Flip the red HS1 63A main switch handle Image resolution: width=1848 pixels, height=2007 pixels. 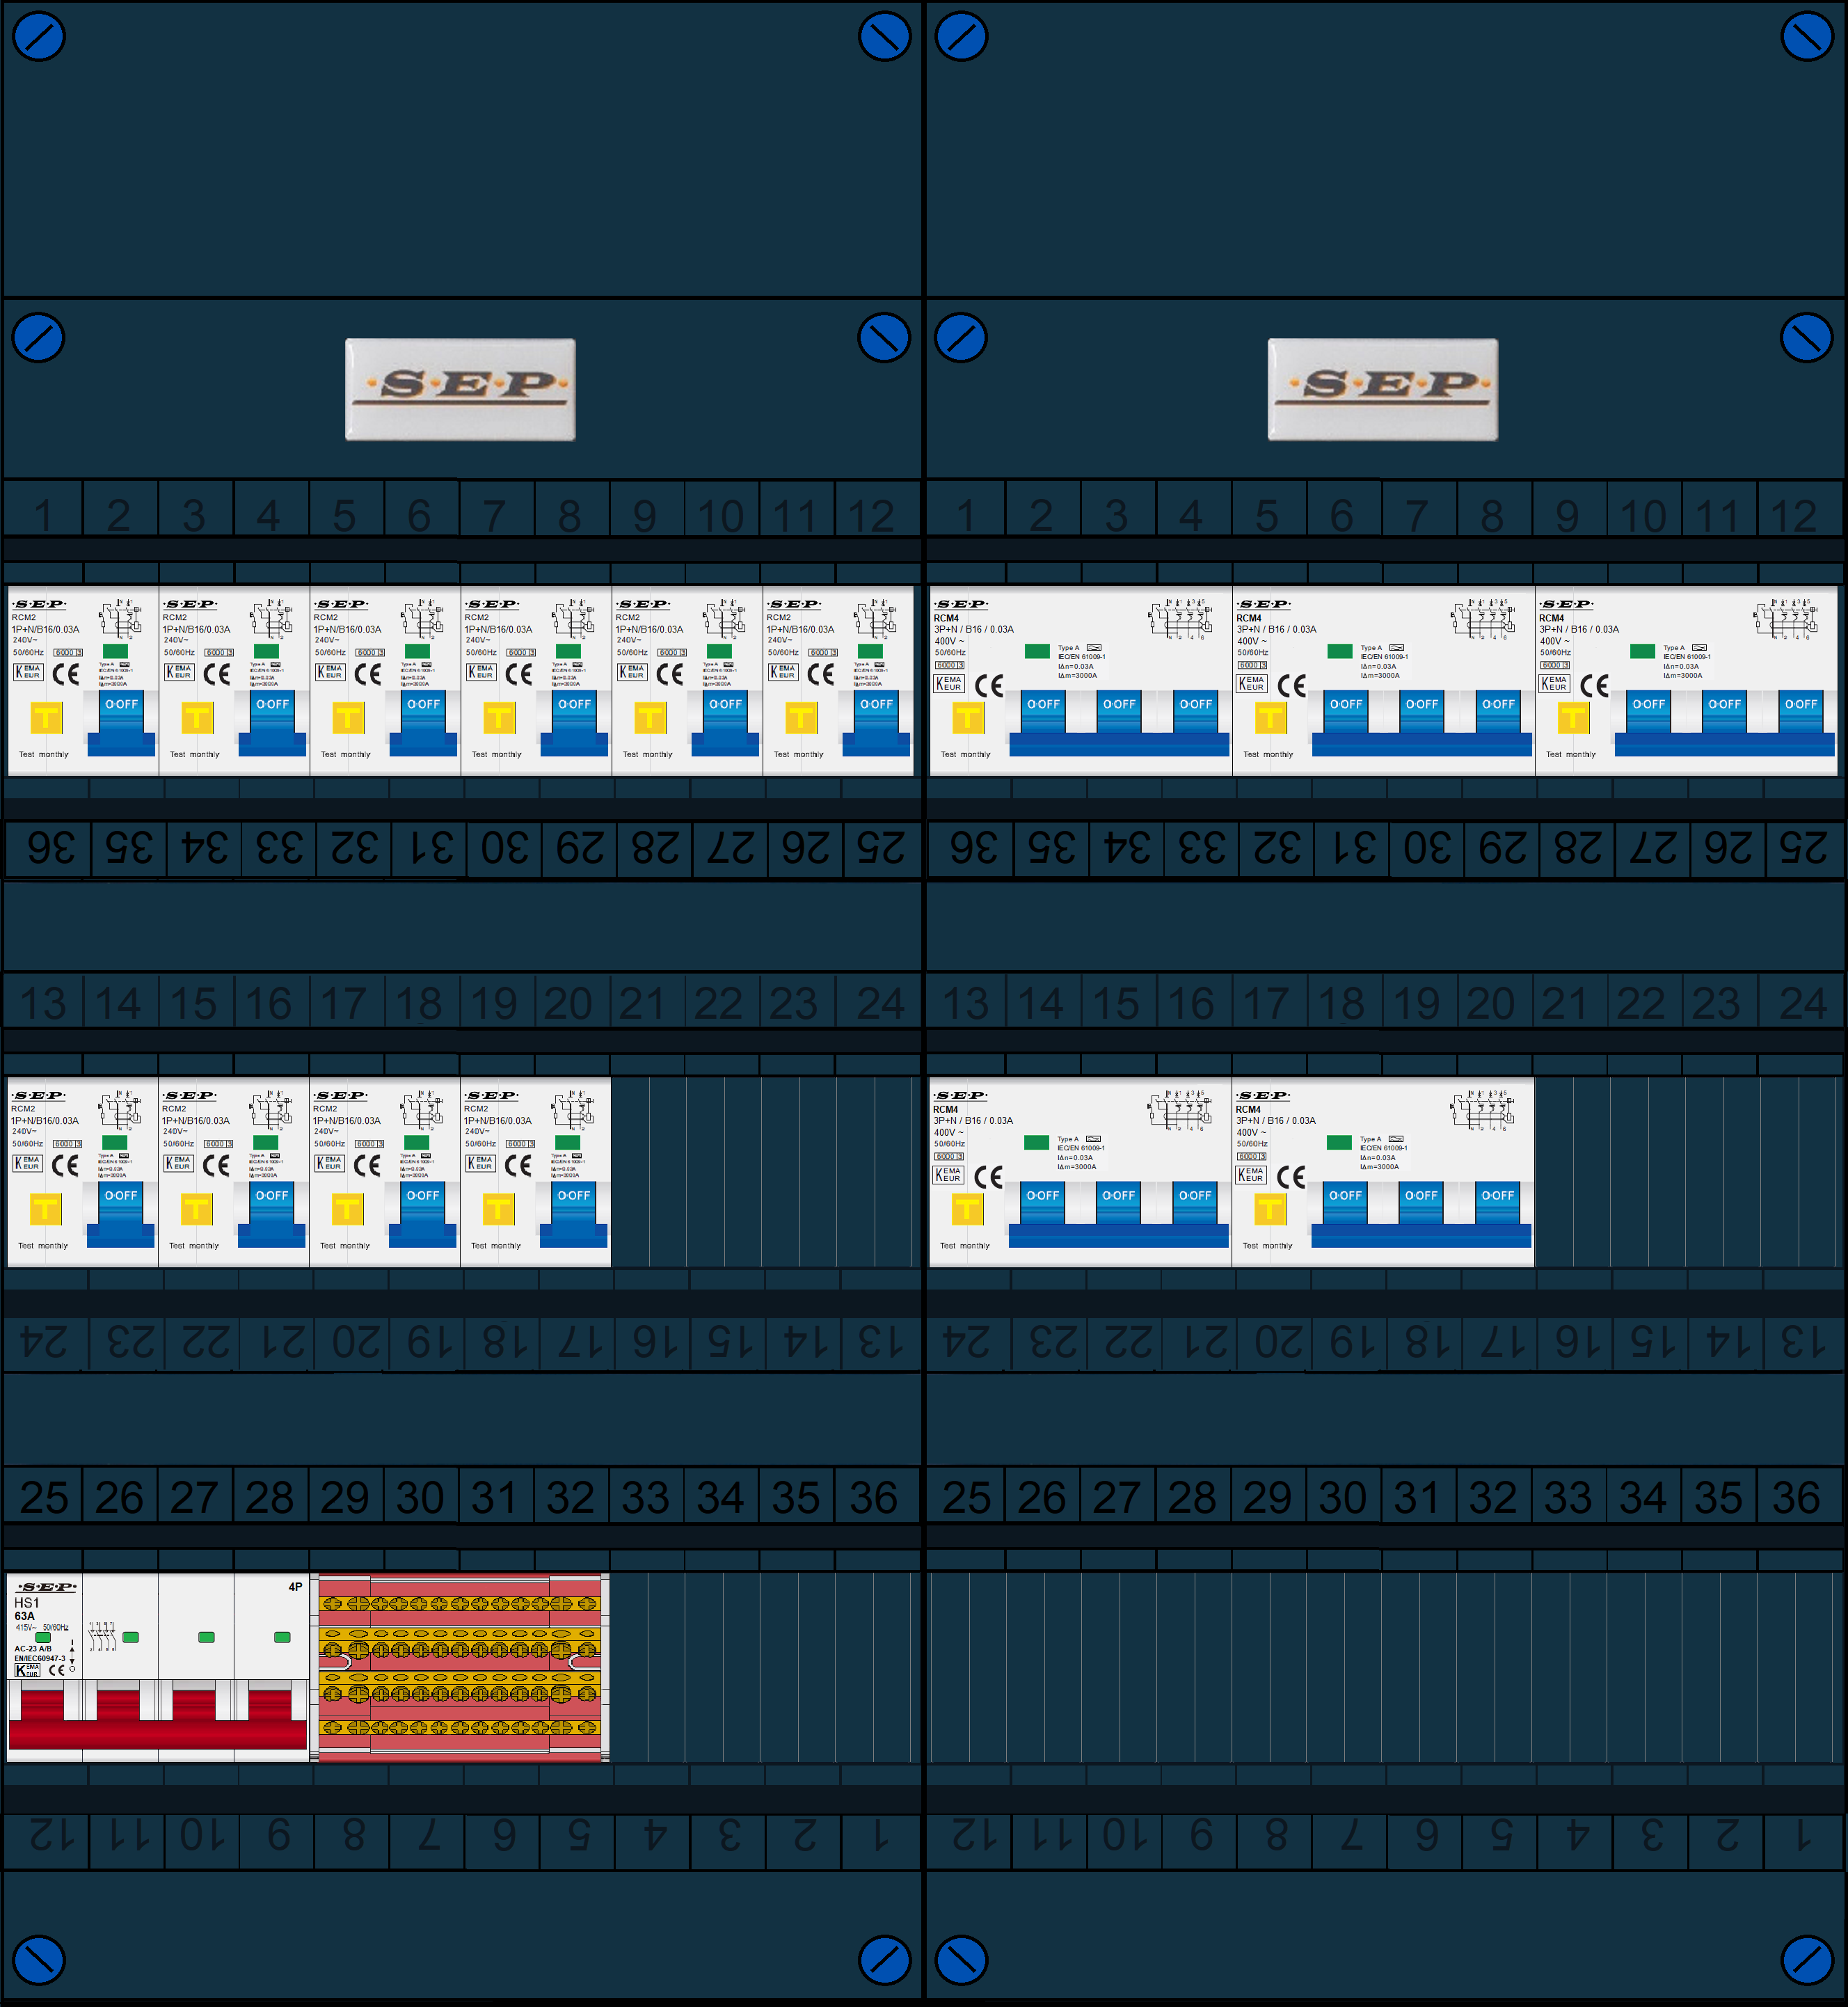pyautogui.click(x=158, y=1721)
